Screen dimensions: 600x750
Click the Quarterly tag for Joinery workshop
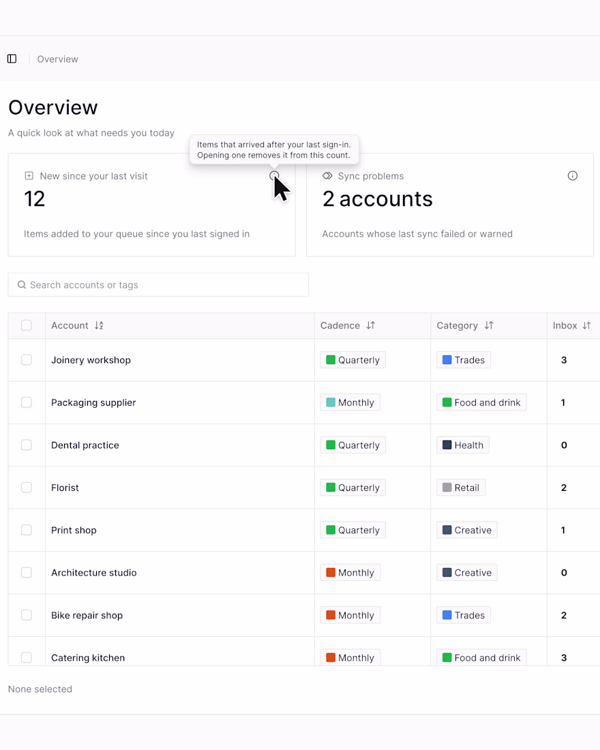(x=352, y=360)
